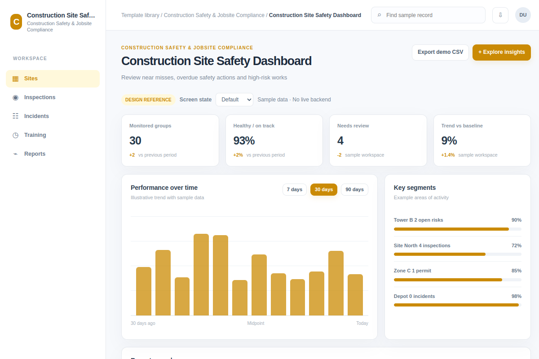Click 'Tower B 2 open risks' label
Screen dimensions: 539x359
(419, 220)
